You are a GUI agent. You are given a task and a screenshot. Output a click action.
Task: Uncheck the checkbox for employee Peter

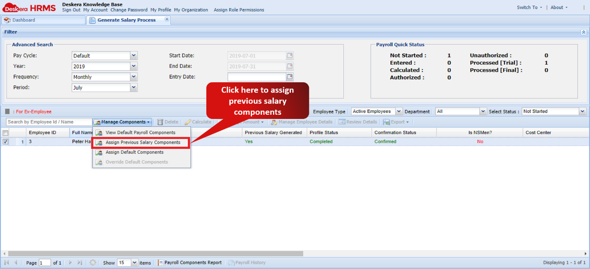point(5,141)
